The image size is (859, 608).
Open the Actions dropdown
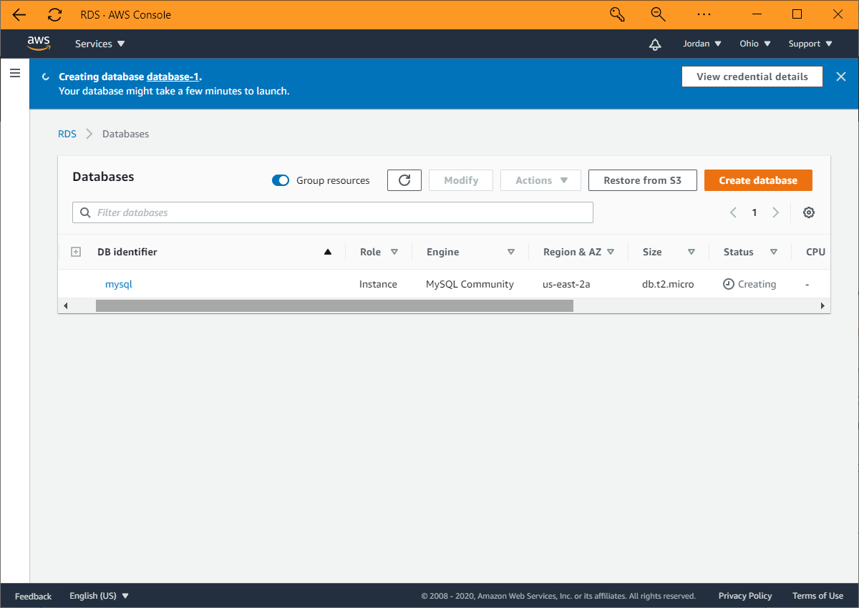coord(540,180)
